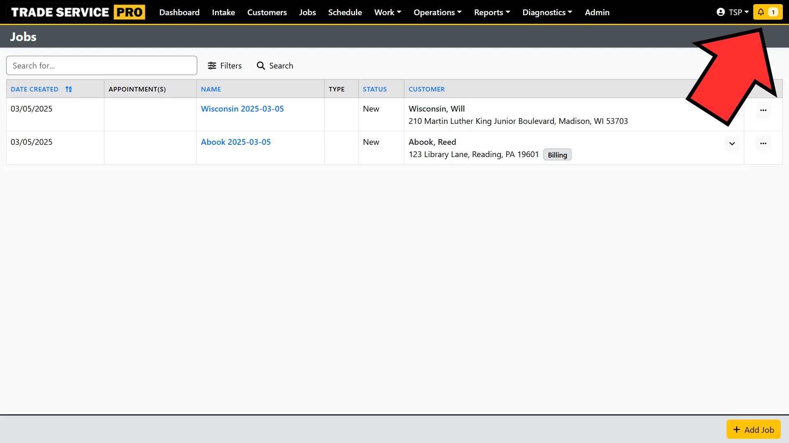789x443 pixels.
Task: Open the actions ellipsis for the Abook job
Action: 764,143
